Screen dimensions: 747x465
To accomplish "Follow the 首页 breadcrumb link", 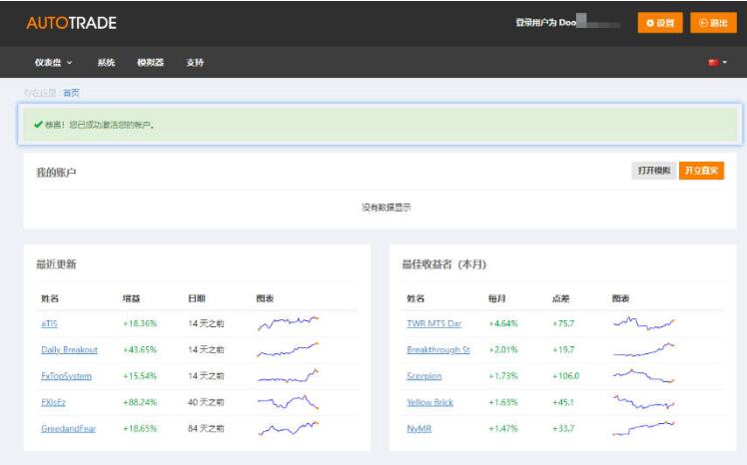I will (71, 93).
